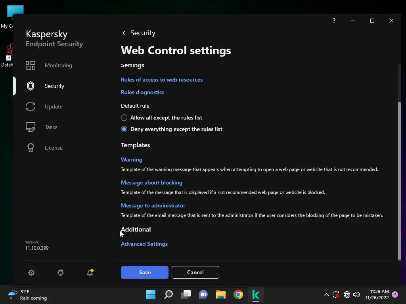Open settings via the gear icon
Screen dimensions: 406x304
31,272
